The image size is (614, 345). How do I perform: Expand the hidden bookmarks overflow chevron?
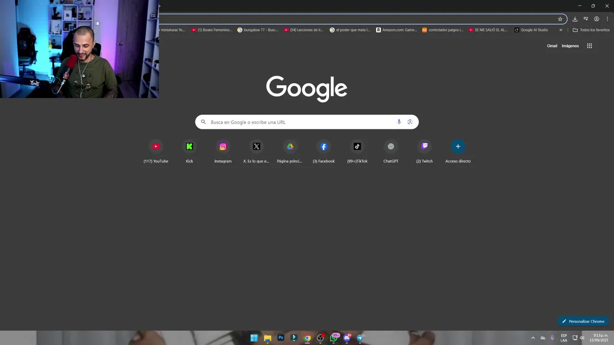point(561,30)
